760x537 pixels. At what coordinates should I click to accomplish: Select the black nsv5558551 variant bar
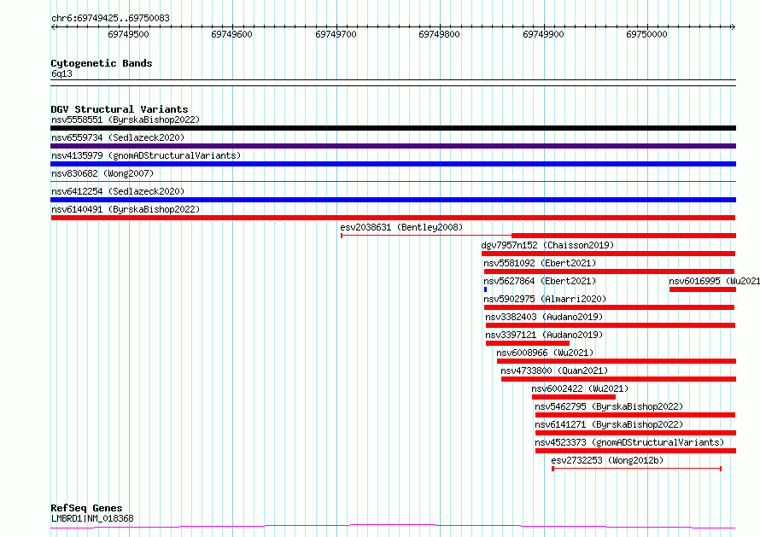(x=393, y=128)
